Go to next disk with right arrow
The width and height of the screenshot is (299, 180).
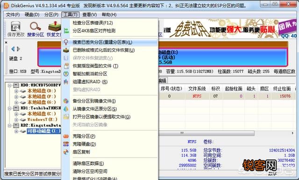pyautogui.click(x=18, y=49)
